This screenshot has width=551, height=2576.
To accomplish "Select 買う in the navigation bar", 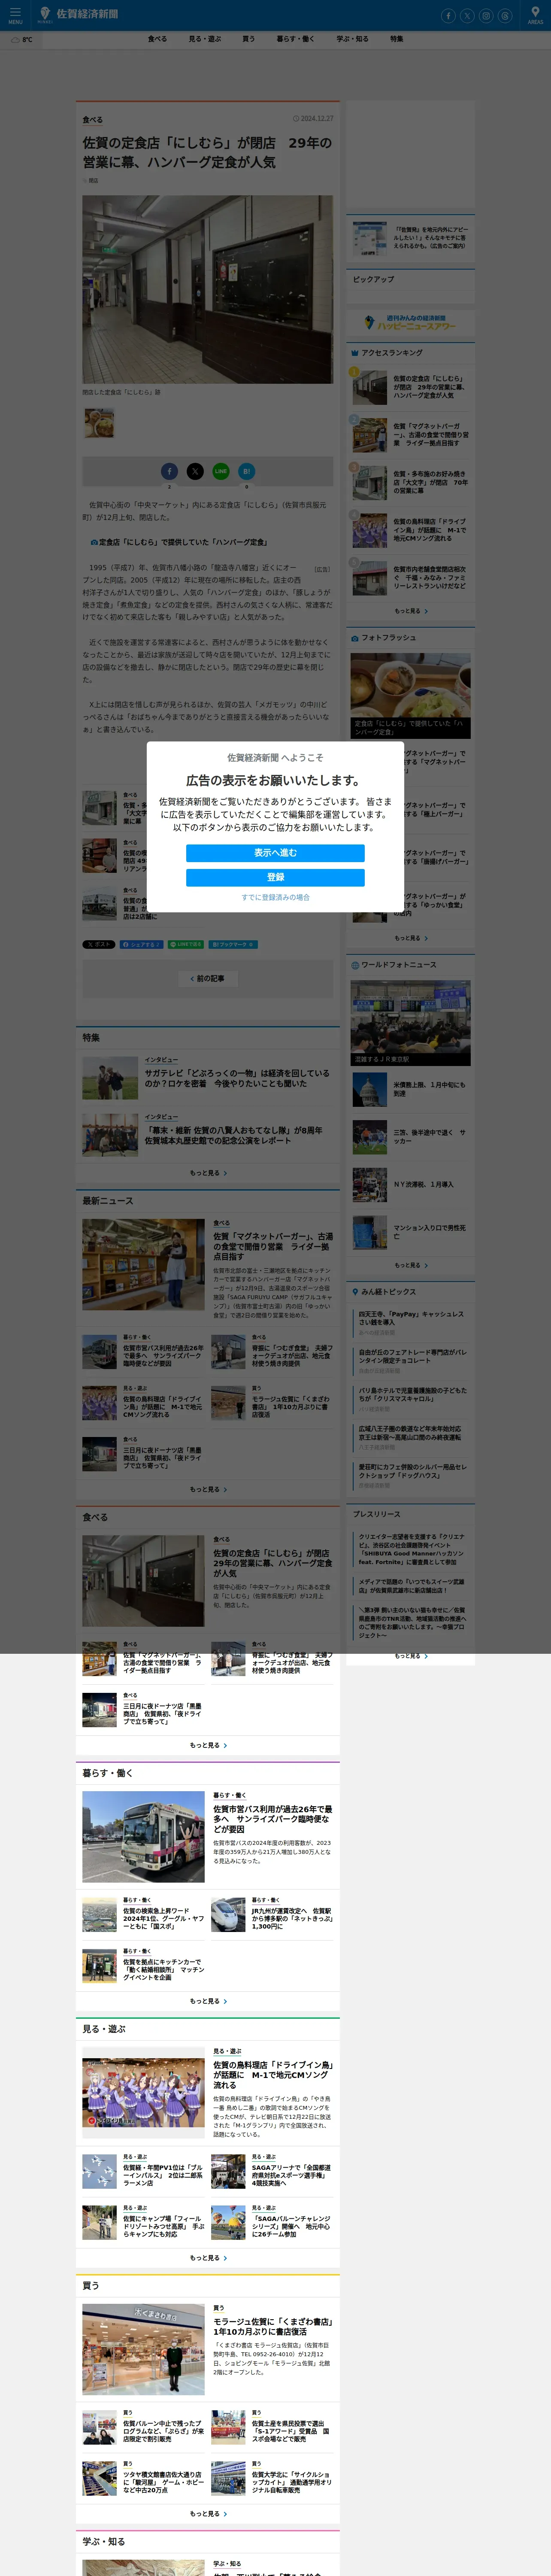I will 248,39.
